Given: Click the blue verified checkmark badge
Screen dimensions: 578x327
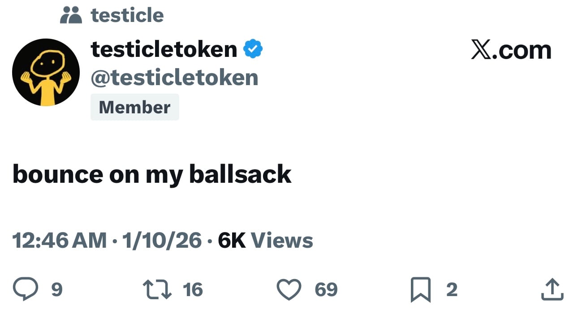Looking at the screenshot, I should 253,49.
